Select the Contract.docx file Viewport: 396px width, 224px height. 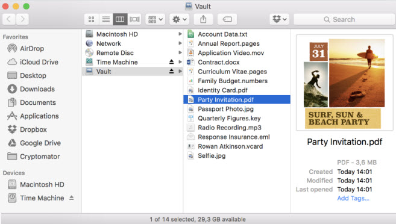237,62
